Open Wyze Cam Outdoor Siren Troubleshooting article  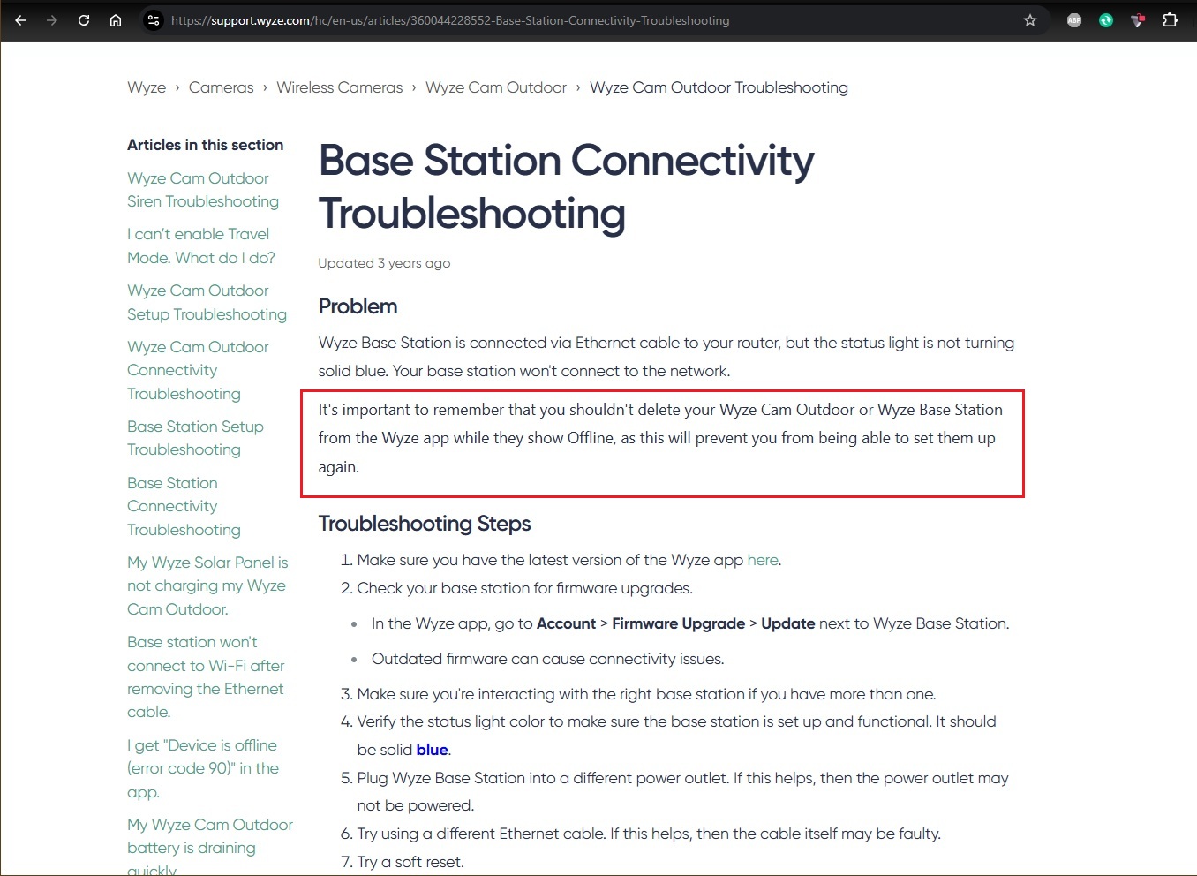click(203, 190)
